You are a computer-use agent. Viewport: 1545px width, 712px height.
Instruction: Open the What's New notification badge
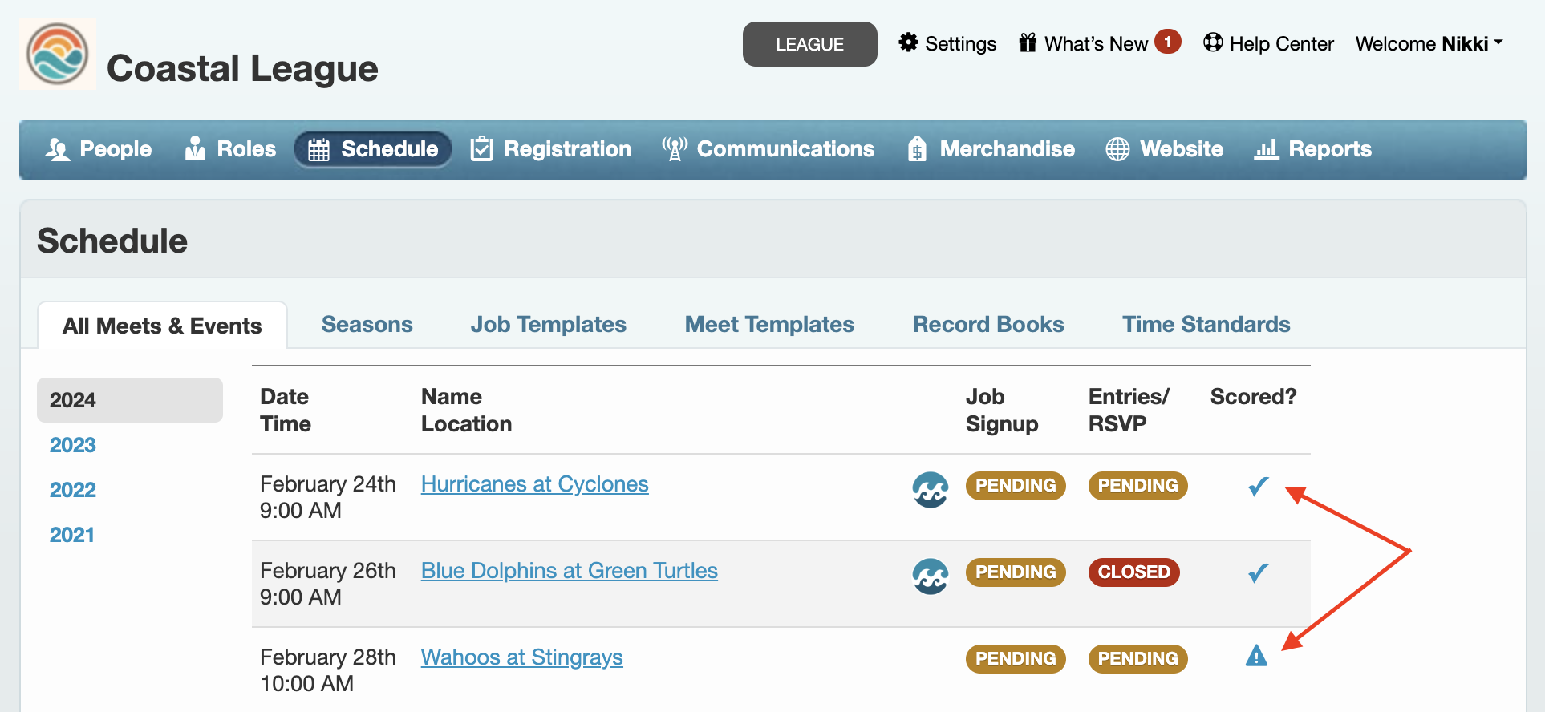pyautogui.click(x=1168, y=42)
